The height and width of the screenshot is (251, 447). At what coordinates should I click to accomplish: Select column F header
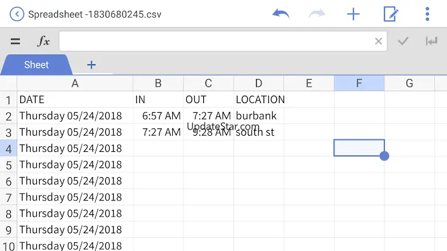click(359, 83)
